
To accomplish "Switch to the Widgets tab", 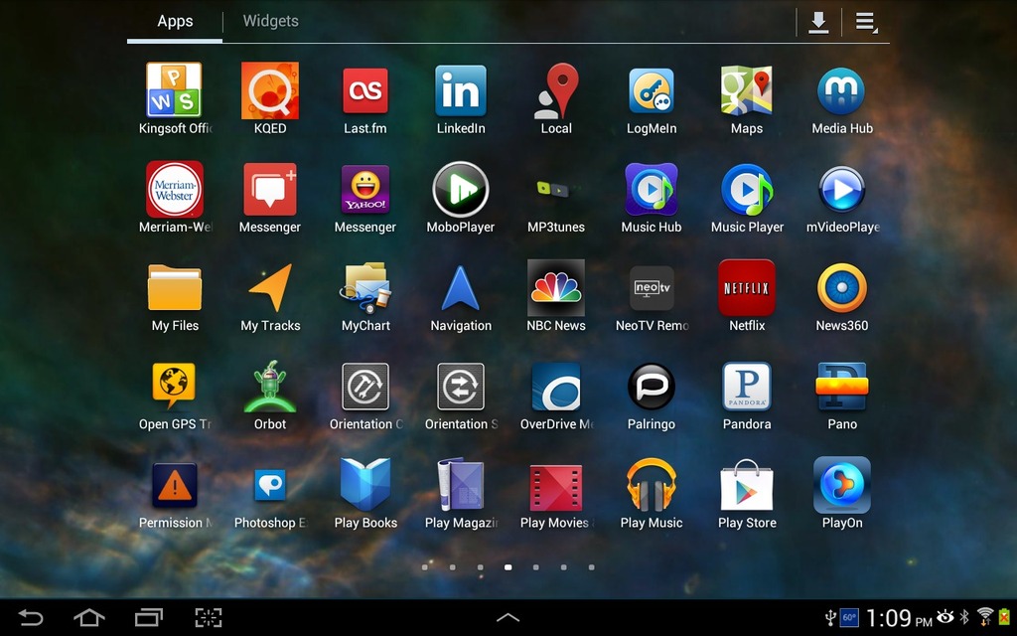I will pyautogui.click(x=270, y=22).
